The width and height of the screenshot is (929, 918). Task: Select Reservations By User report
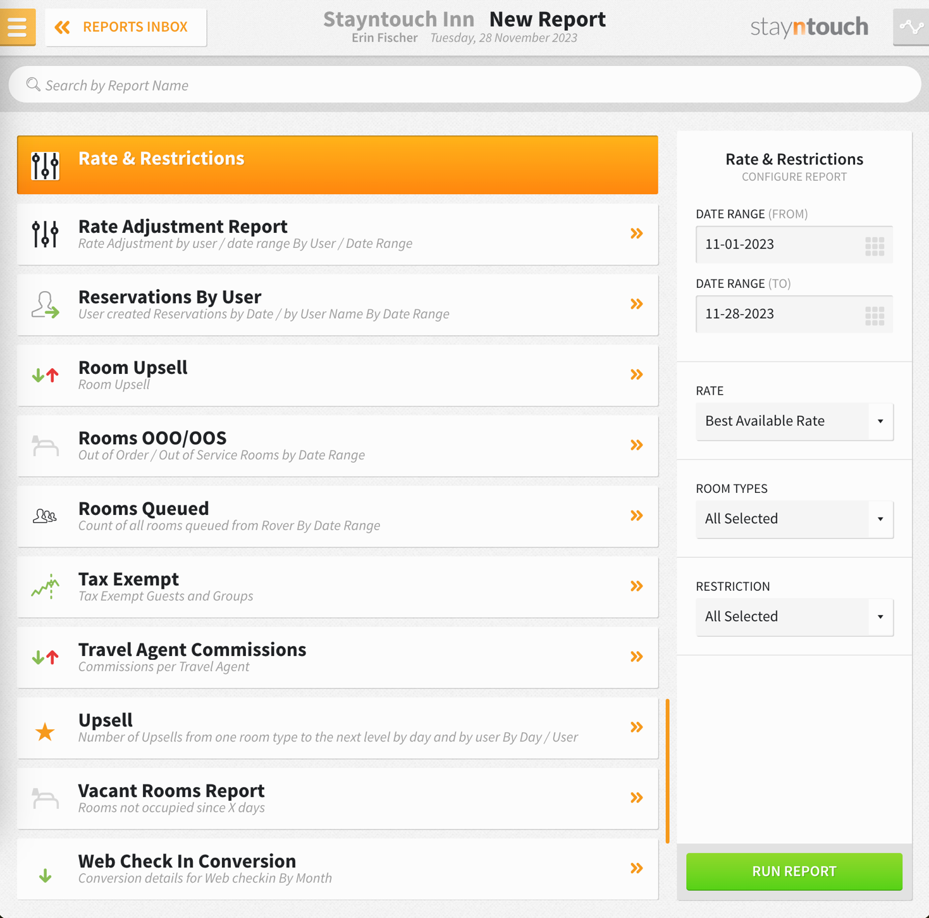coord(338,304)
